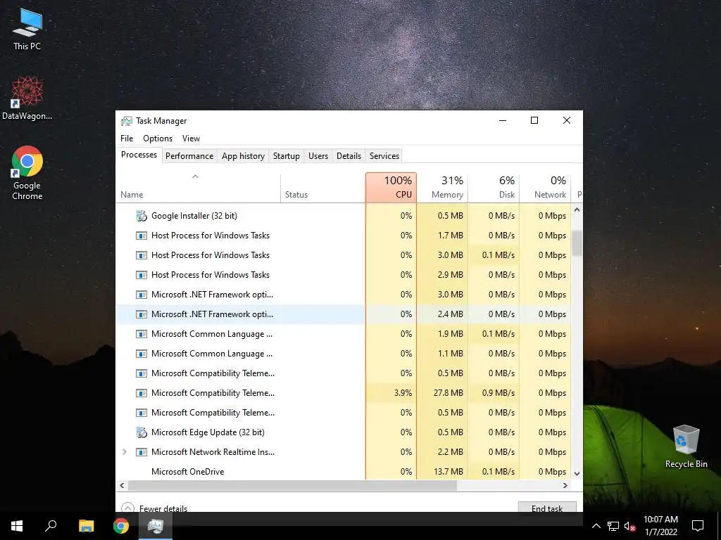The image size is (721, 540).
Task: Switch to the Users tab
Action: (x=318, y=155)
